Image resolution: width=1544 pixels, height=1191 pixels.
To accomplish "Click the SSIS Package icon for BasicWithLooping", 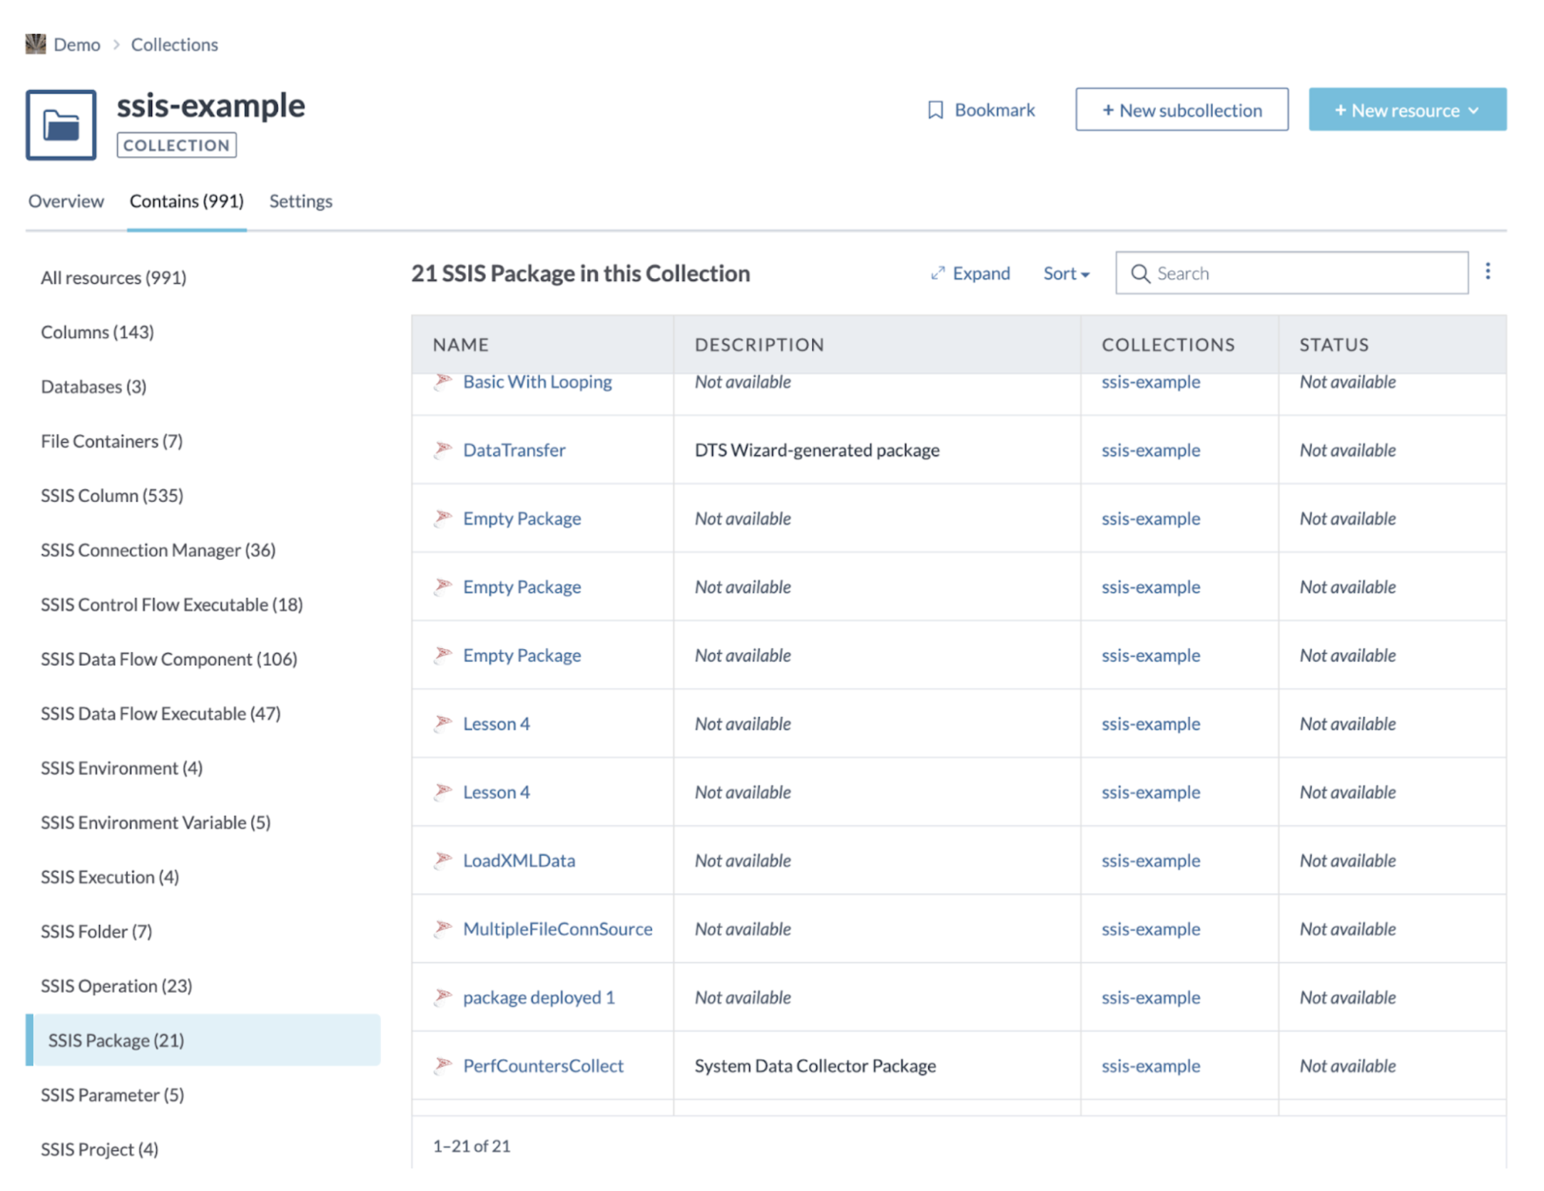I will (x=443, y=382).
